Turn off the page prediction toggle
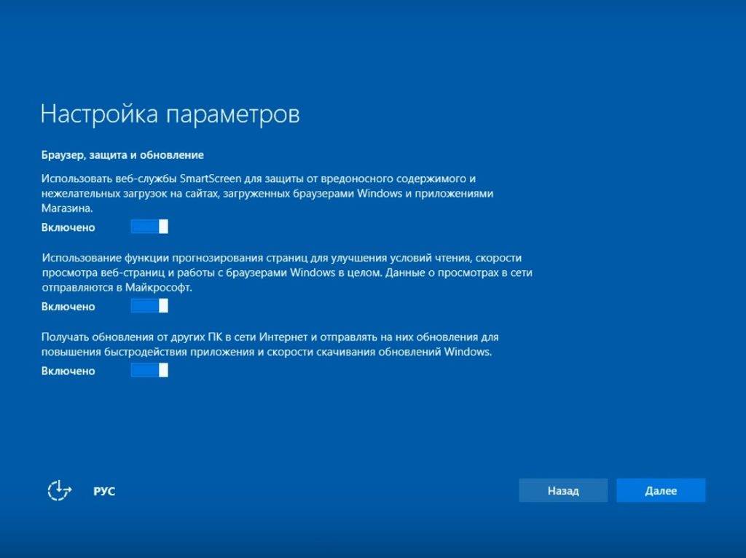 click(x=149, y=306)
